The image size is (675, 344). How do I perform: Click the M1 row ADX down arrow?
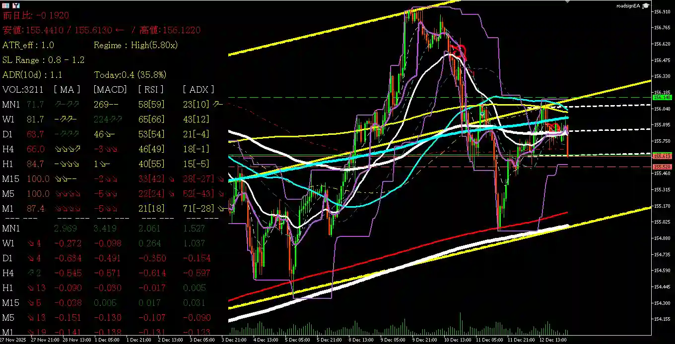pos(219,209)
